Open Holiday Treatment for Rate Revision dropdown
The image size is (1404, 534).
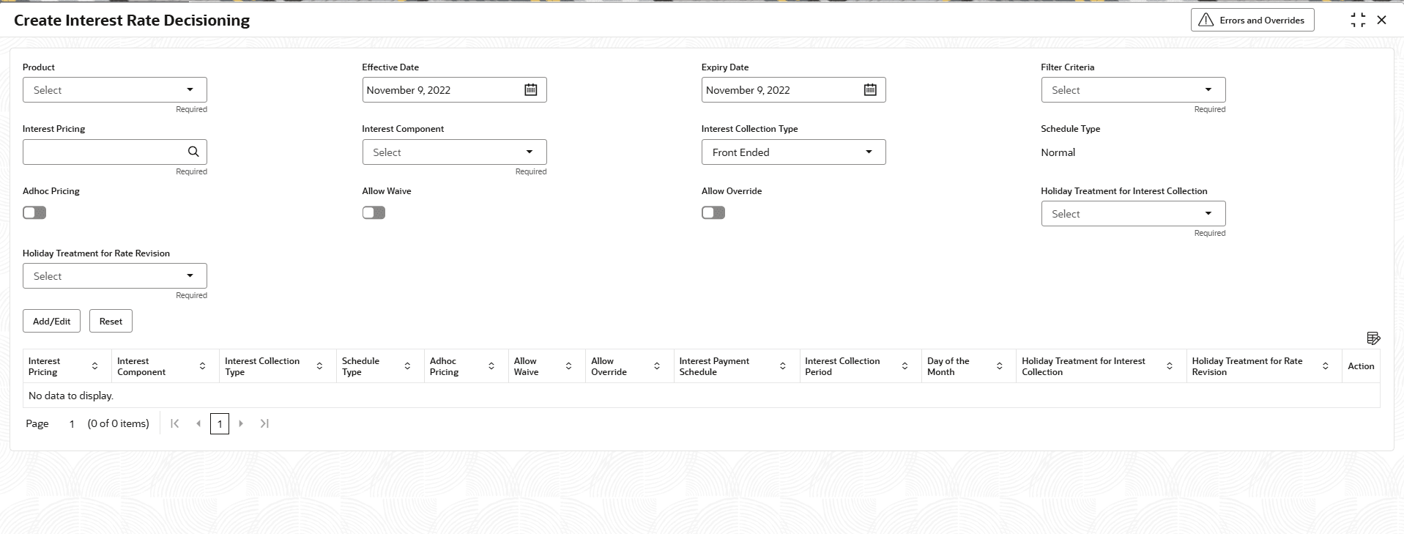pos(115,276)
